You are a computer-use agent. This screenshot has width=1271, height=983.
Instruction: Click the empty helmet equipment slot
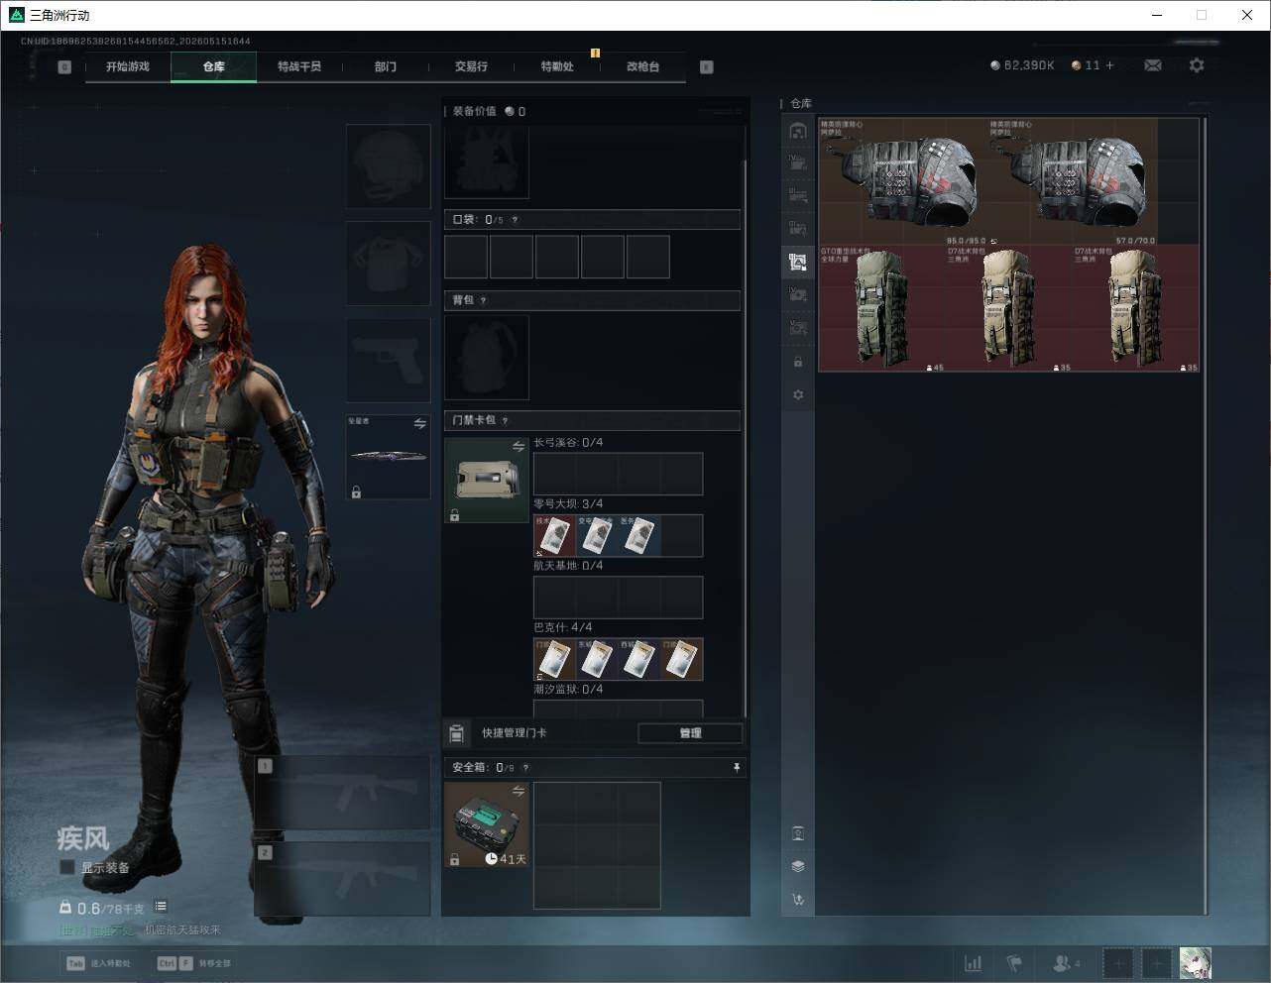pos(388,166)
